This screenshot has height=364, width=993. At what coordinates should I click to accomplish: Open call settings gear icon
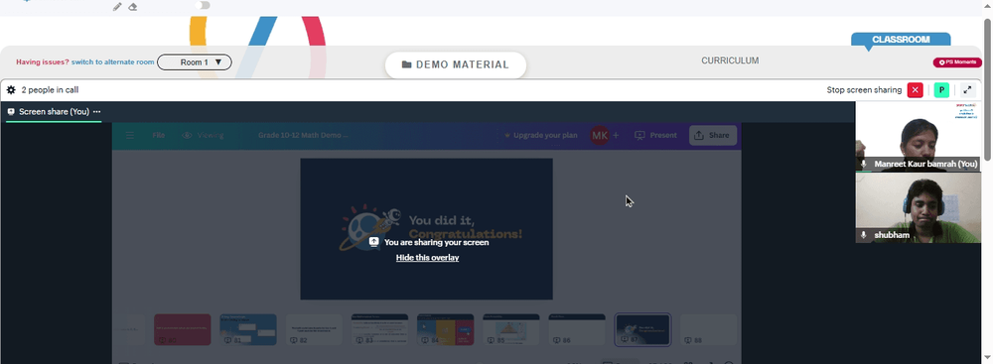point(11,90)
